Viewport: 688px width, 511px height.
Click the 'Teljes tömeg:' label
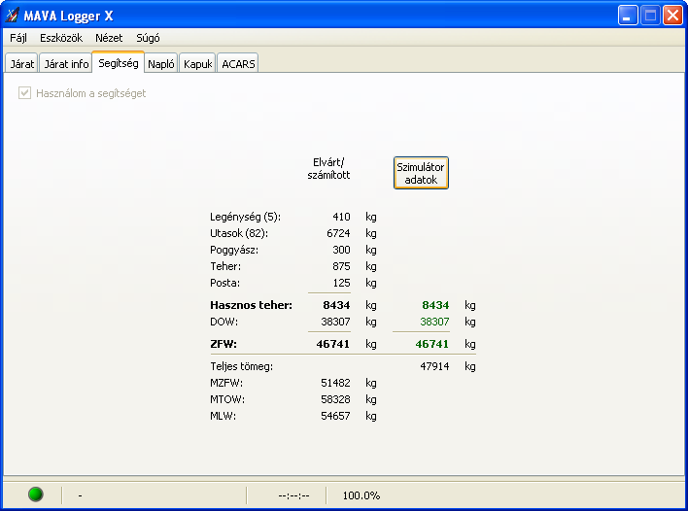pos(241,366)
